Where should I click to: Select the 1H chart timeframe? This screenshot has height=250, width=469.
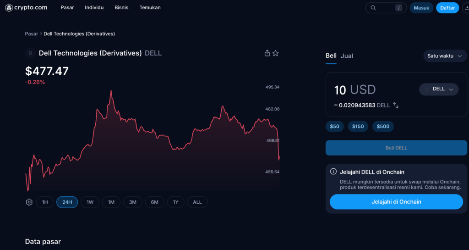[x=45, y=202]
